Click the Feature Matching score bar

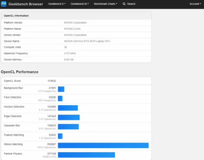click(x=60, y=136)
